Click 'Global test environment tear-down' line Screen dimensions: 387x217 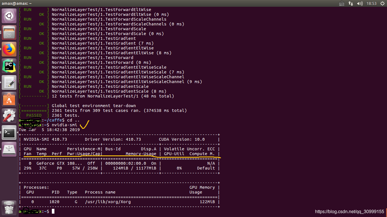94,106
